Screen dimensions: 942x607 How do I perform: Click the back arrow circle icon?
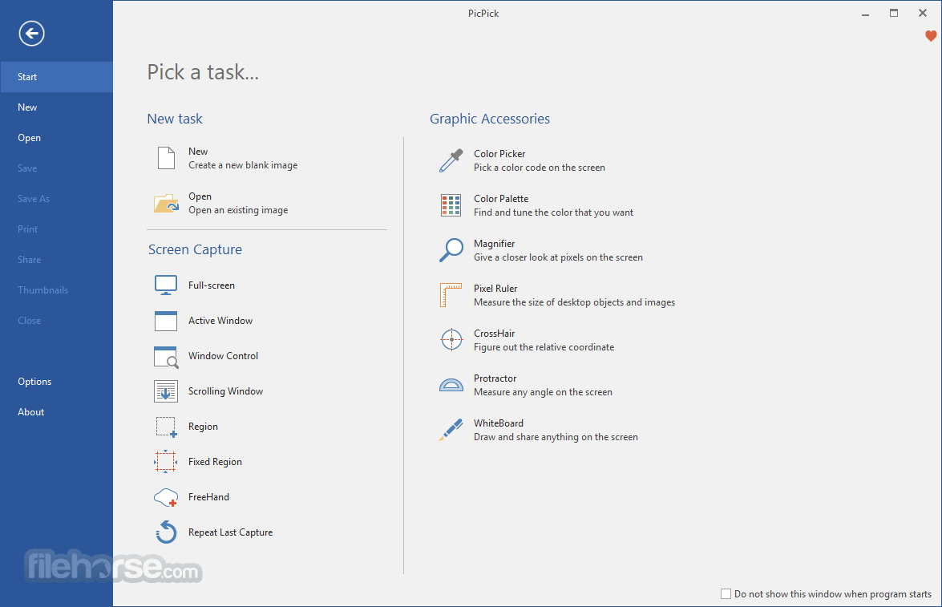(x=31, y=33)
